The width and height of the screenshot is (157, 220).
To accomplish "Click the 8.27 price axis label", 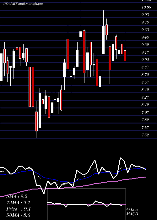I will coord(145,97).
